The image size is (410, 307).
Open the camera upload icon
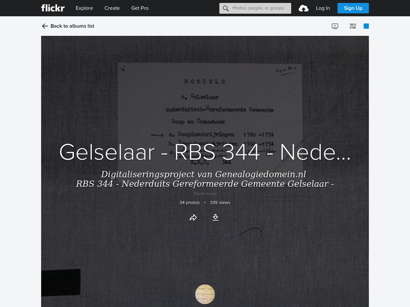point(304,8)
